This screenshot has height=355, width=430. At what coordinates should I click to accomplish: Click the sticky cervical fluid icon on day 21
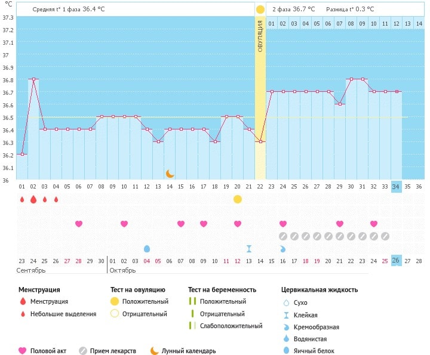click(x=249, y=248)
